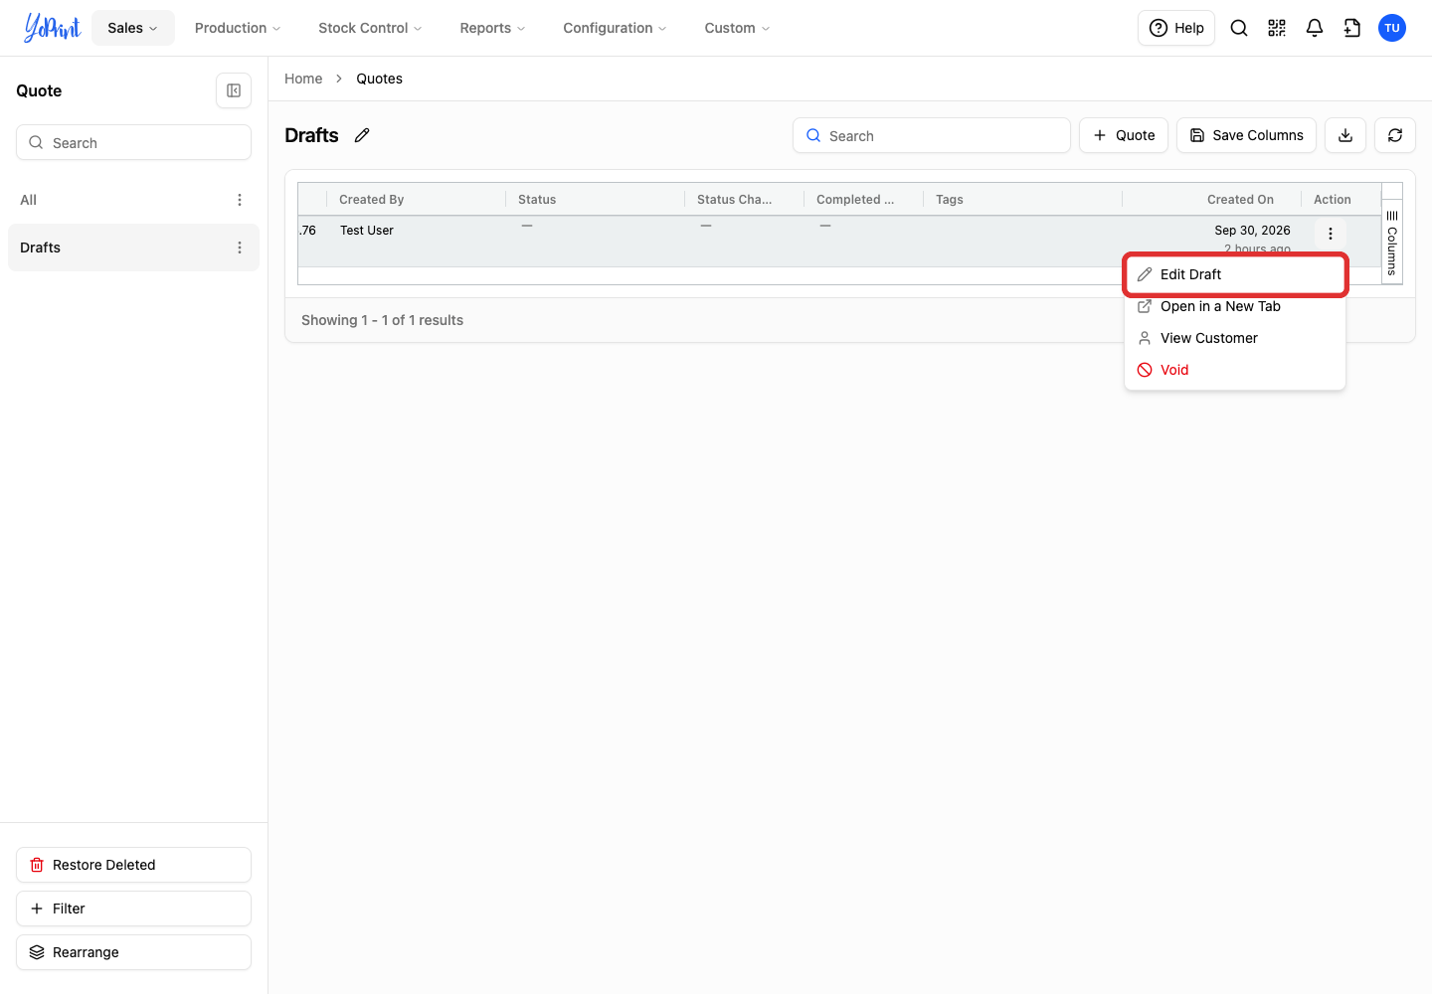Click the main Drafts Search field

click(x=932, y=135)
